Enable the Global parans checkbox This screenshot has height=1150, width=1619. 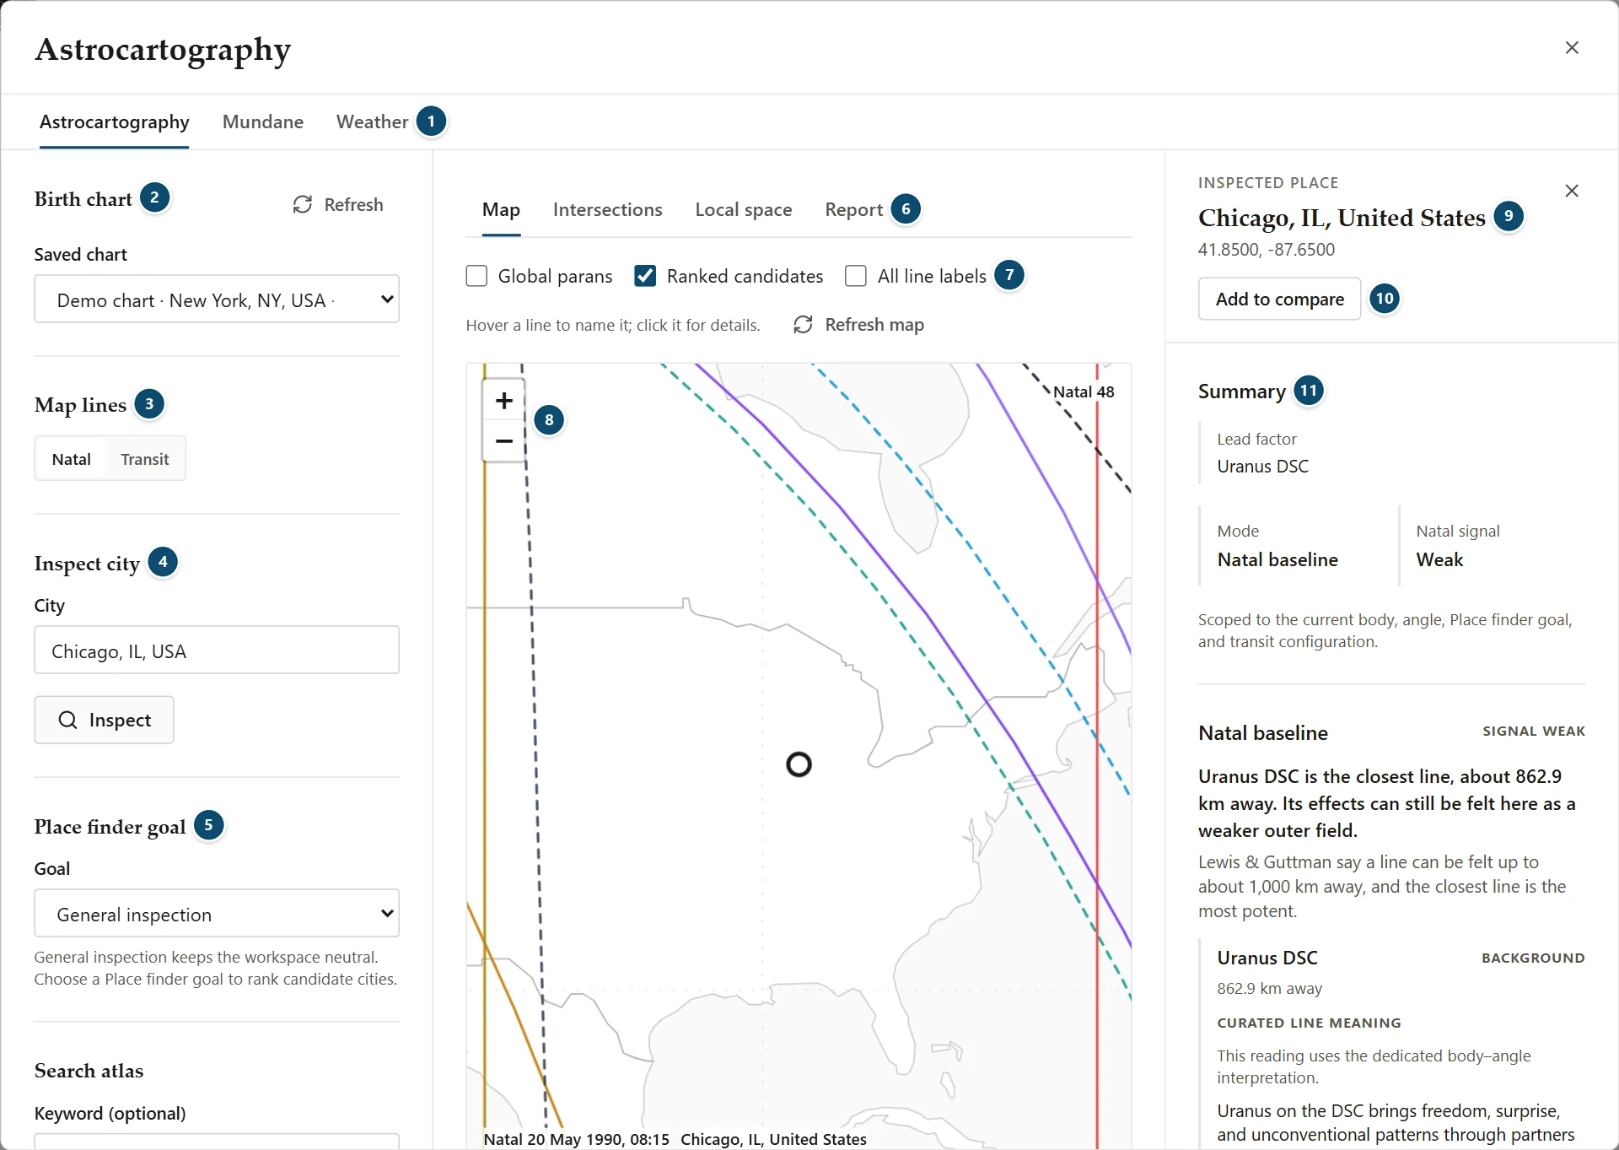tap(477, 277)
